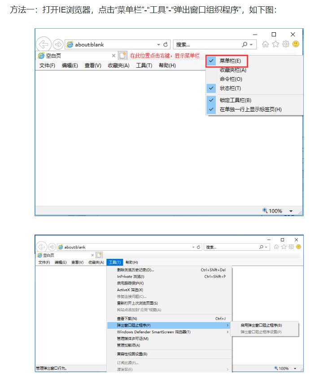Screen dimensions: 310x384
Task: Open 文件(F) menu in upper IE window
Action: 47,65
